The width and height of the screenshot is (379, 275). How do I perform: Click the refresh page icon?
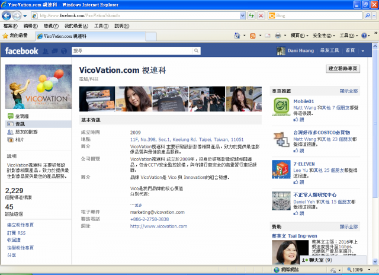(251, 15)
